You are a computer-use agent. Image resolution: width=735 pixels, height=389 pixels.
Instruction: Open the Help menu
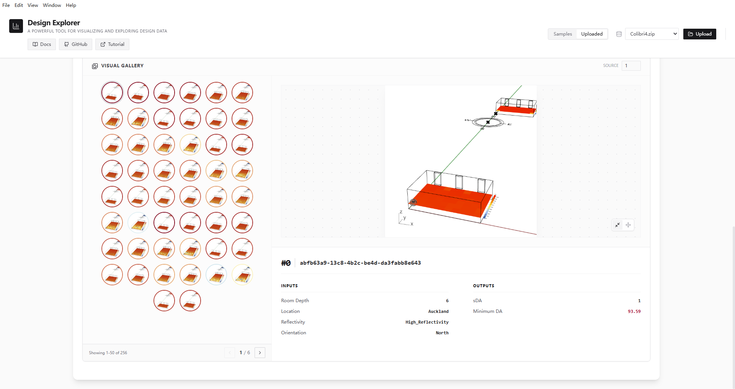pyautogui.click(x=71, y=5)
